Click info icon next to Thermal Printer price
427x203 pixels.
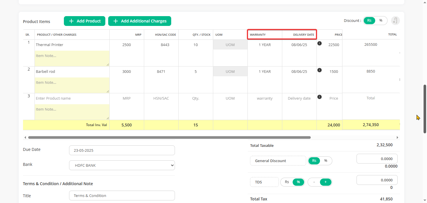pyautogui.click(x=319, y=43)
